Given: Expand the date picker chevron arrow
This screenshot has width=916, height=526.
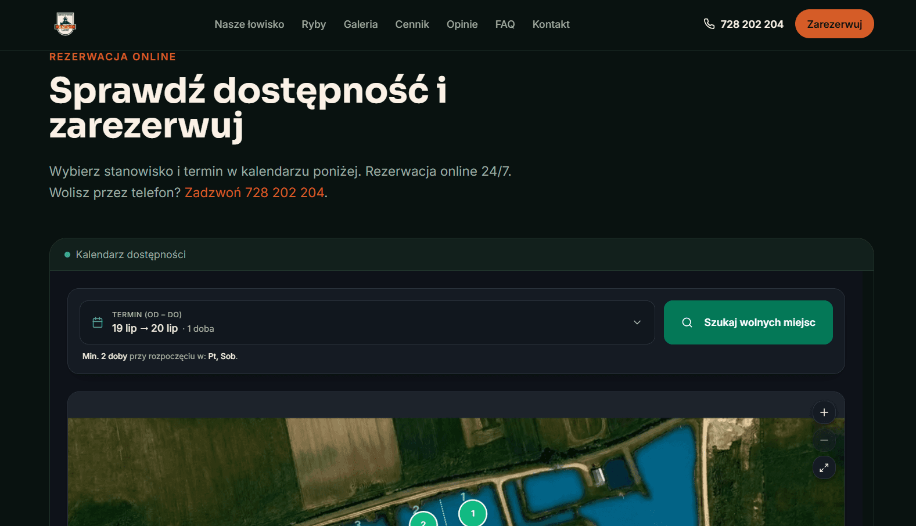Looking at the screenshot, I should 637,322.
